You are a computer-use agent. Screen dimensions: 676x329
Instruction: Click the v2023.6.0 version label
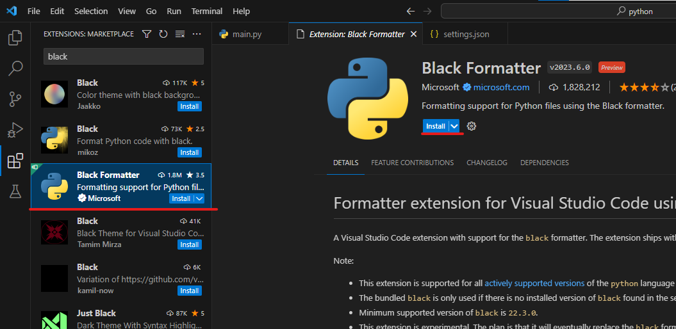(x=570, y=67)
